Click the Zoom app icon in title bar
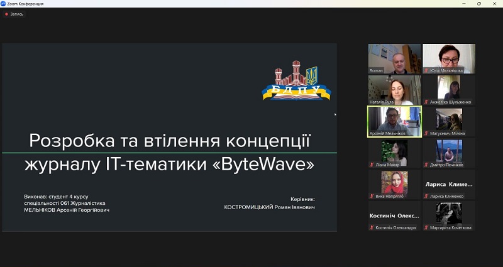The width and height of the screenshot is (503, 267). tap(3, 4)
